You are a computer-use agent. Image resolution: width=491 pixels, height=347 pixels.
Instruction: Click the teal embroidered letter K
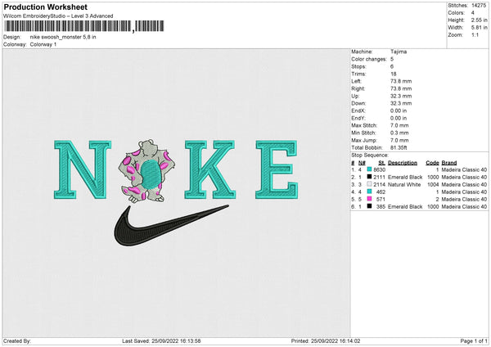pos(209,169)
